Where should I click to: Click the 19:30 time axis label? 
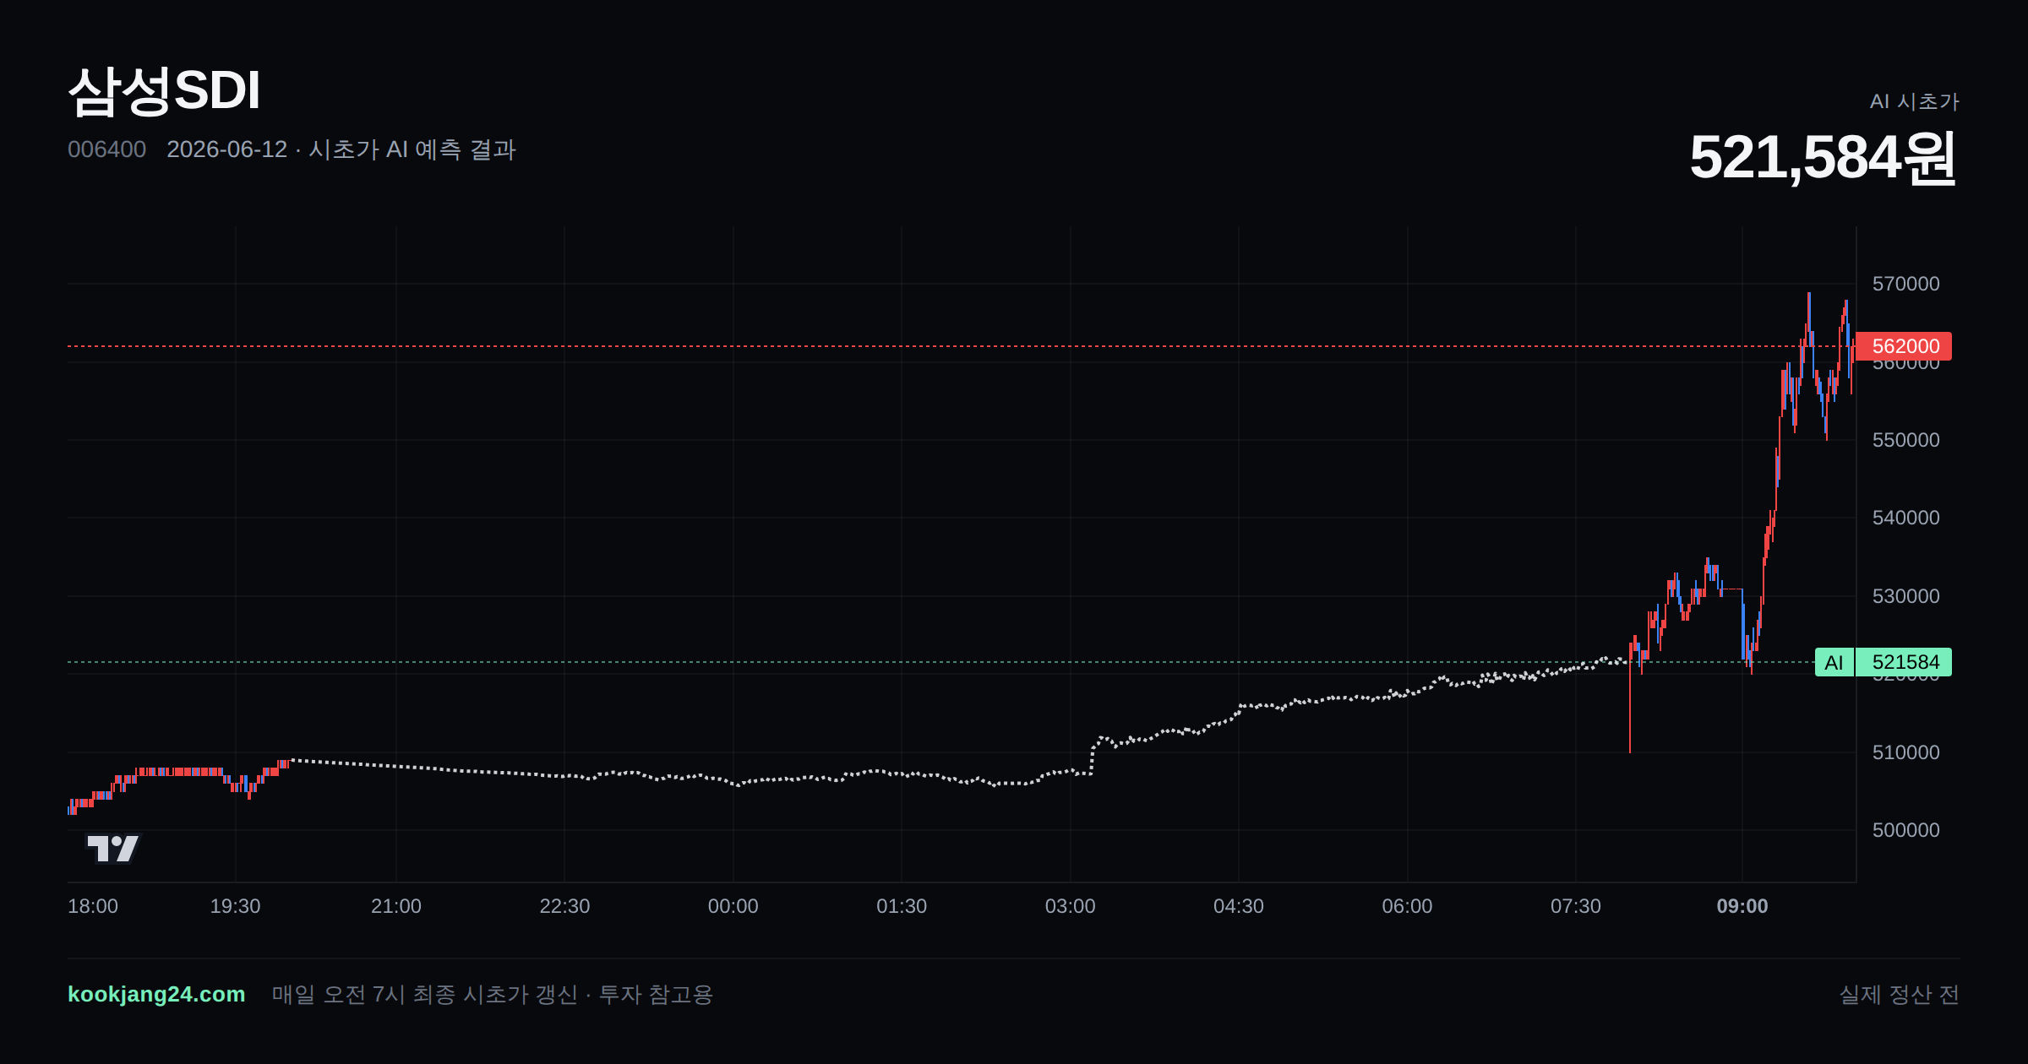pos(235,906)
